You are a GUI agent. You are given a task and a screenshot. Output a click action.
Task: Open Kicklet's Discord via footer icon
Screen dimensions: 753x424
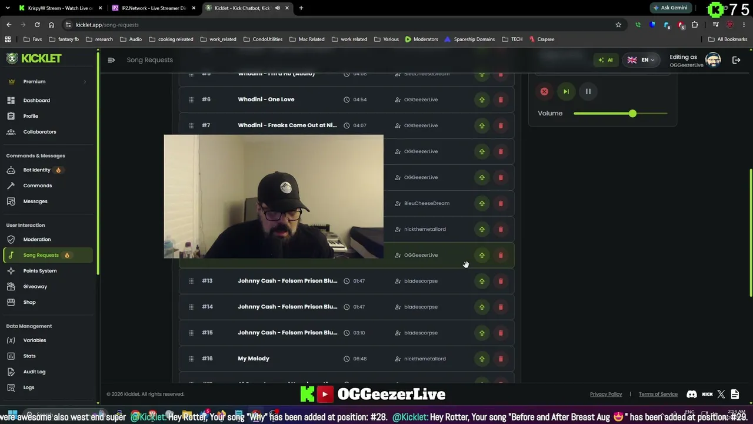point(692,395)
